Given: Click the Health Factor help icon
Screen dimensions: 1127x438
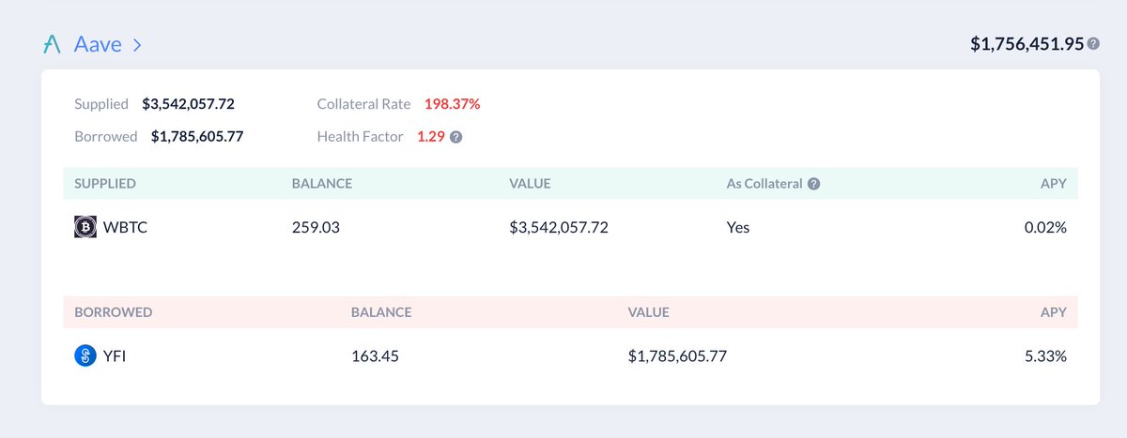Looking at the screenshot, I should pyautogui.click(x=455, y=137).
